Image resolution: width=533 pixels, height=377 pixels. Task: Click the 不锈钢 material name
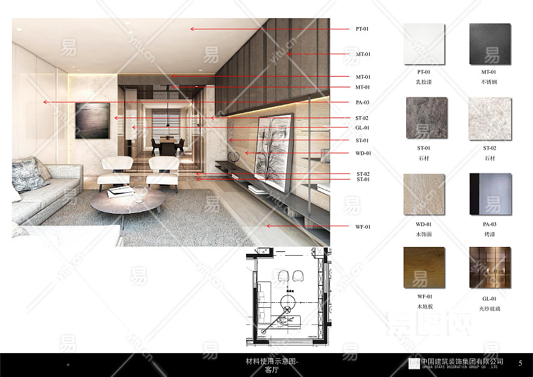[x=489, y=82]
